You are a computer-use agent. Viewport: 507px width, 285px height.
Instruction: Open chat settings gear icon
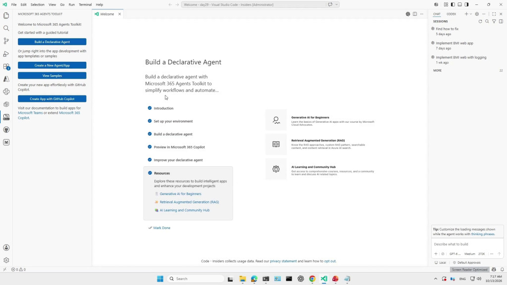pyautogui.click(x=477, y=14)
